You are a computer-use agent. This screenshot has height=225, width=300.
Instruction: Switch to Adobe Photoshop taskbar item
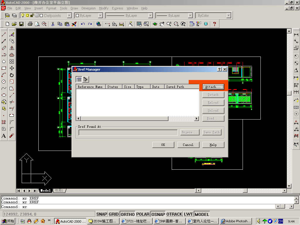click(x=236, y=221)
